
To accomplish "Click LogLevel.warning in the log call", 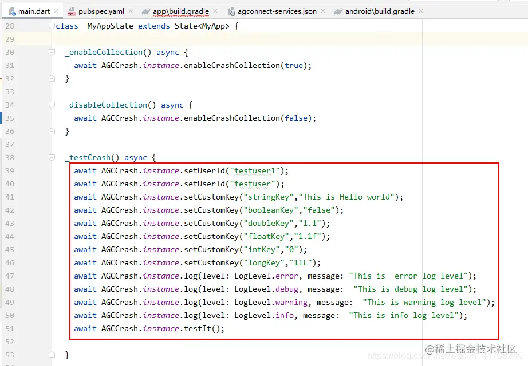I will click(x=271, y=303).
